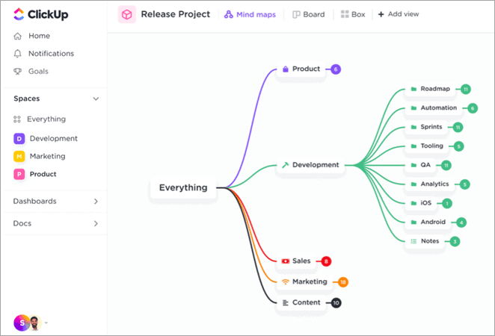Collapse the Spaces section chevron
The image size is (495, 336).
click(x=95, y=99)
